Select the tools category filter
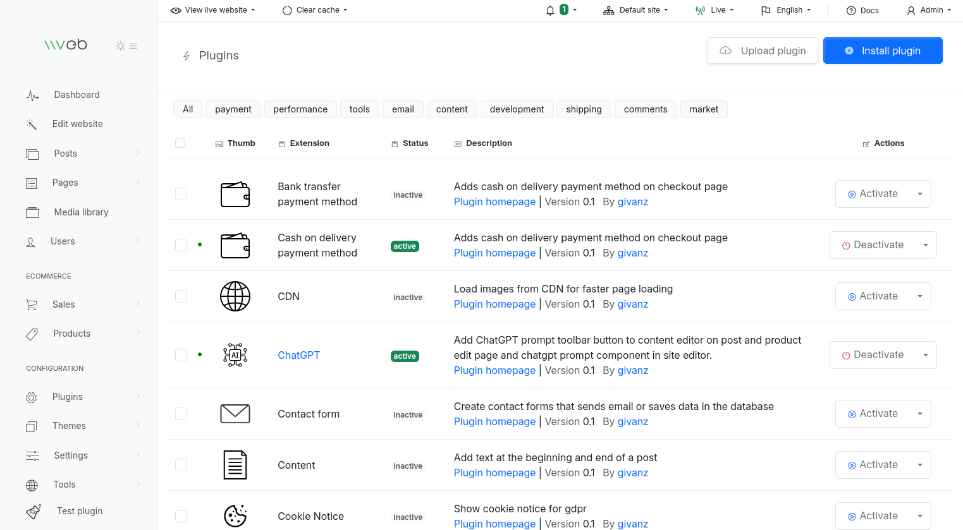Screen dimensions: 963x530 pos(360,109)
